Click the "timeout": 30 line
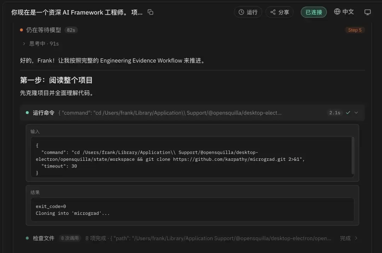This screenshot has height=253, width=382. [x=59, y=166]
